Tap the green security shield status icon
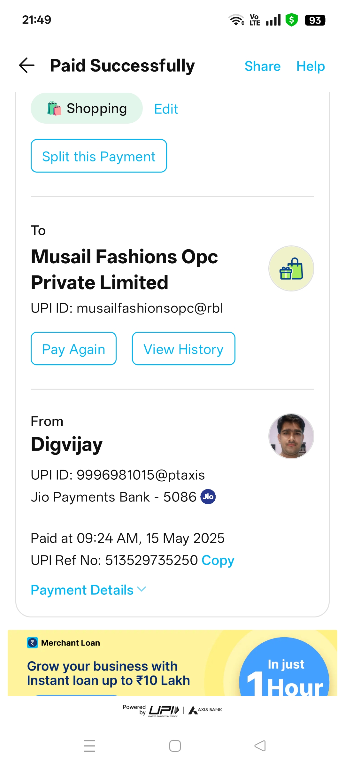This screenshot has width=345, height=767. pos(291,20)
